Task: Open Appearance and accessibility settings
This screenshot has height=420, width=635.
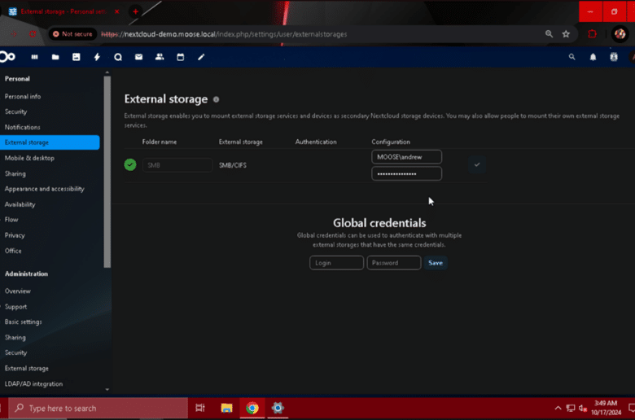Action: (45, 189)
